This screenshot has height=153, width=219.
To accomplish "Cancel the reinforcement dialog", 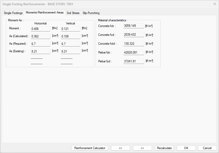I will point(207,148).
